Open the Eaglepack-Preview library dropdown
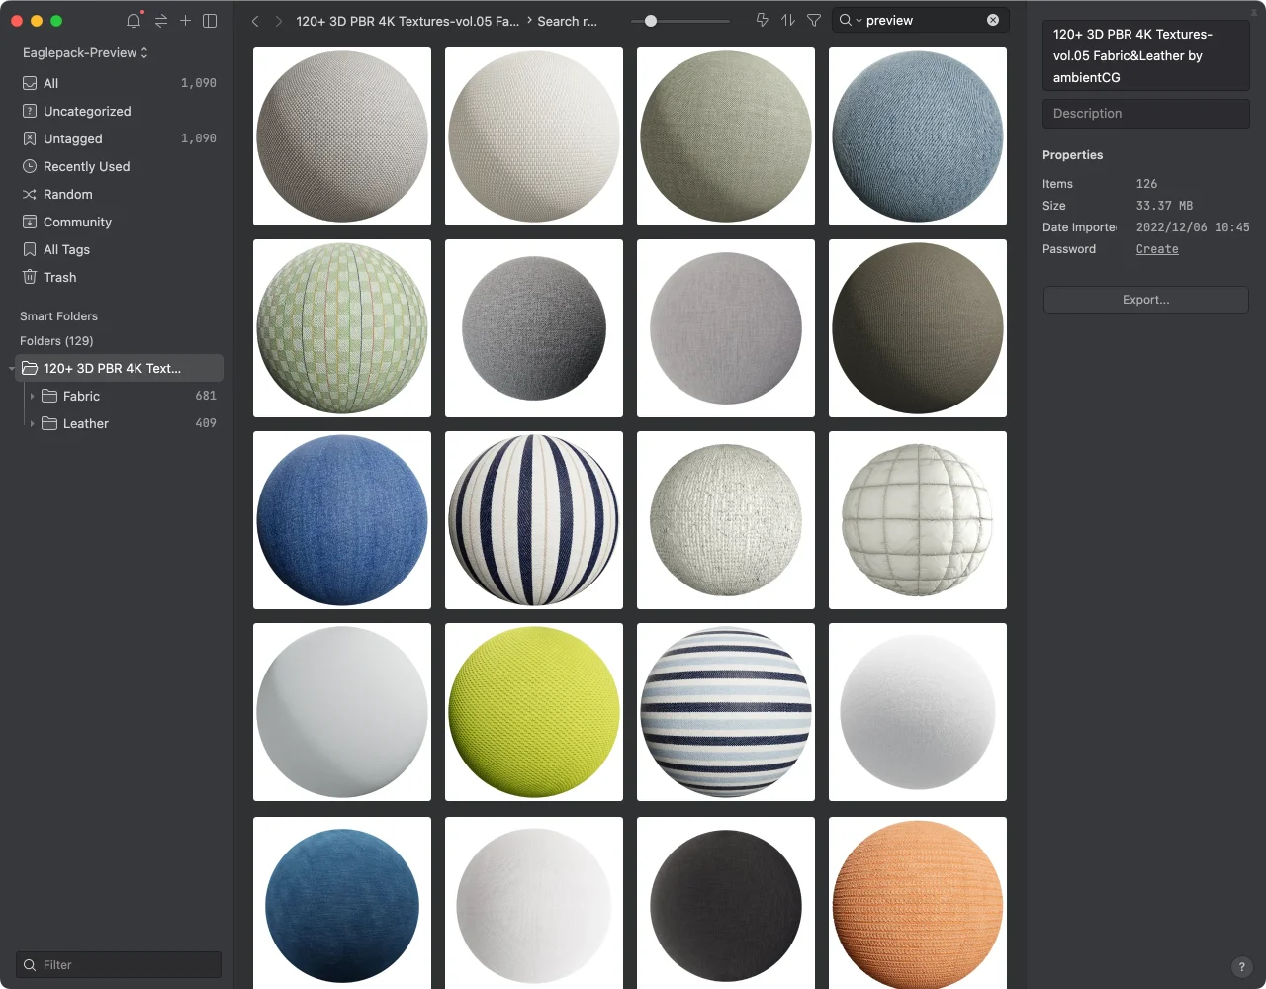 [x=85, y=52]
